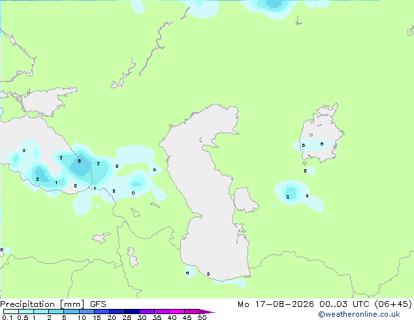Image resolution: width=414 pixels, height=320 pixels.
Task: Click the 15–20 mm blue legend swatch
Action: tap(102, 312)
